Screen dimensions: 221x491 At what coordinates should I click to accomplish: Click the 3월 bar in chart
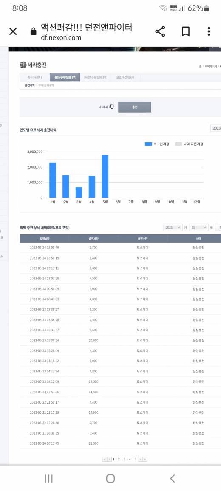pyautogui.click(x=79, y=192)
